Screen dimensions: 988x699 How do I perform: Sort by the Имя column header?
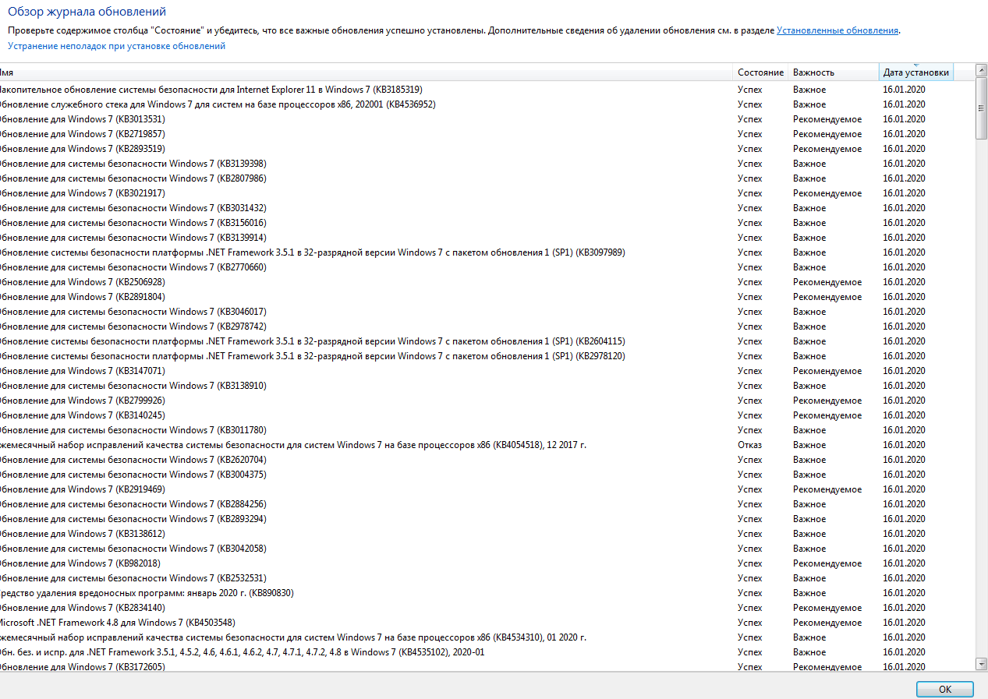(x=367, y=72)
